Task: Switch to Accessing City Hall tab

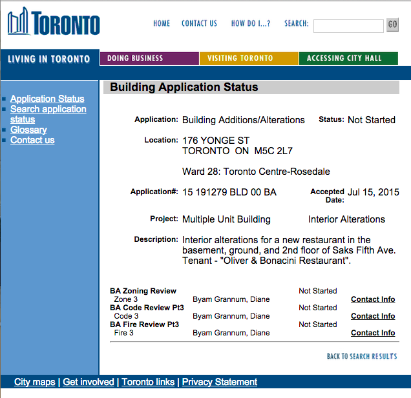Action: tap(348, 58)
